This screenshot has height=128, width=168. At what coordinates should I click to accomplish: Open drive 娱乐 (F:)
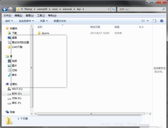16,103
